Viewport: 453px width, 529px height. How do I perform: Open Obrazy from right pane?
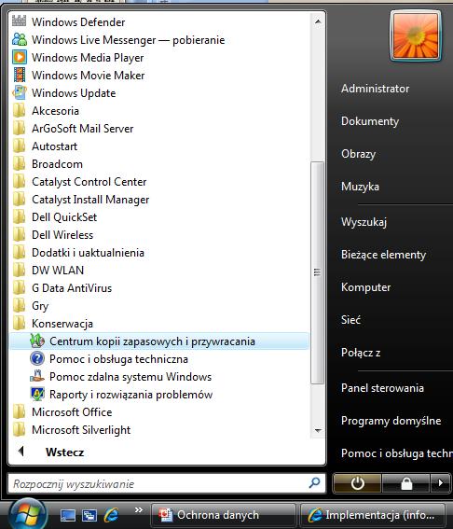(358, 154)
